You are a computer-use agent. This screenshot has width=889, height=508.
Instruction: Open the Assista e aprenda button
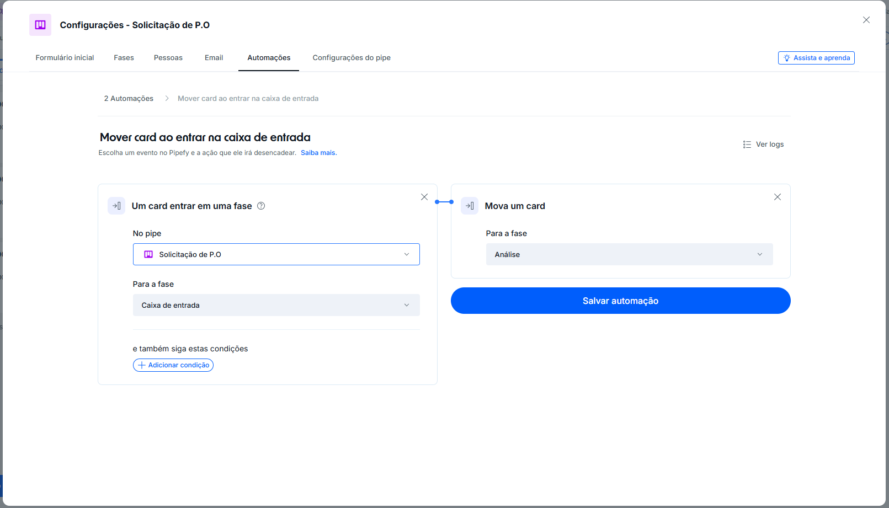point(816,58)
